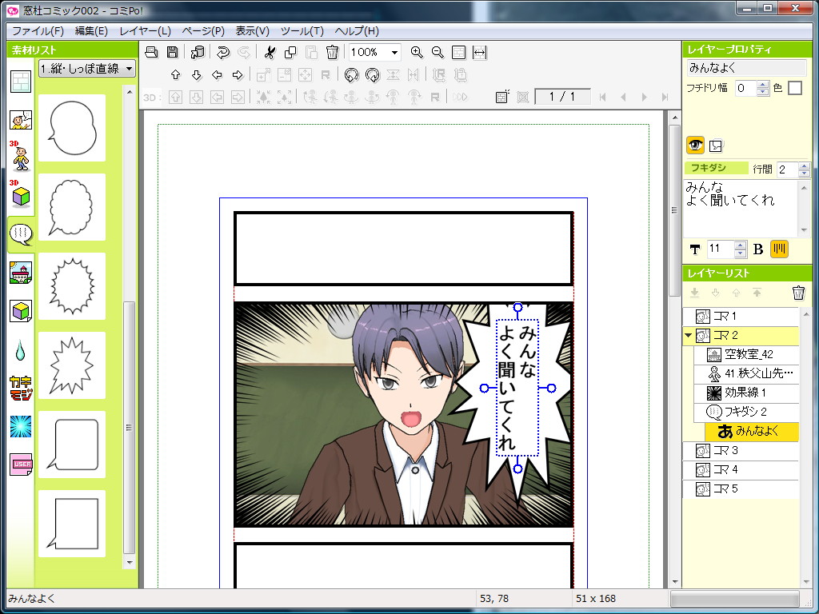Open the balloon style dropdown 1.縦・しっぽ直線
Screen dimensions: 819x614
click(86, 69)
